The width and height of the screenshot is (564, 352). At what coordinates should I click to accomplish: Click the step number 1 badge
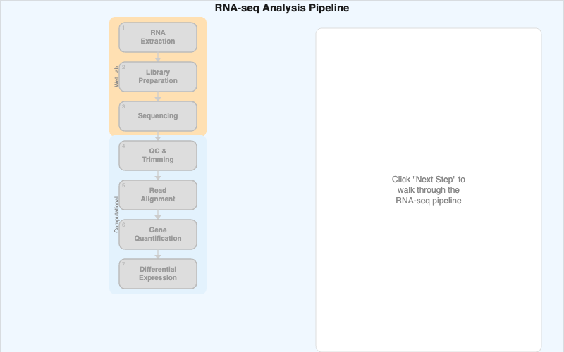123,28
